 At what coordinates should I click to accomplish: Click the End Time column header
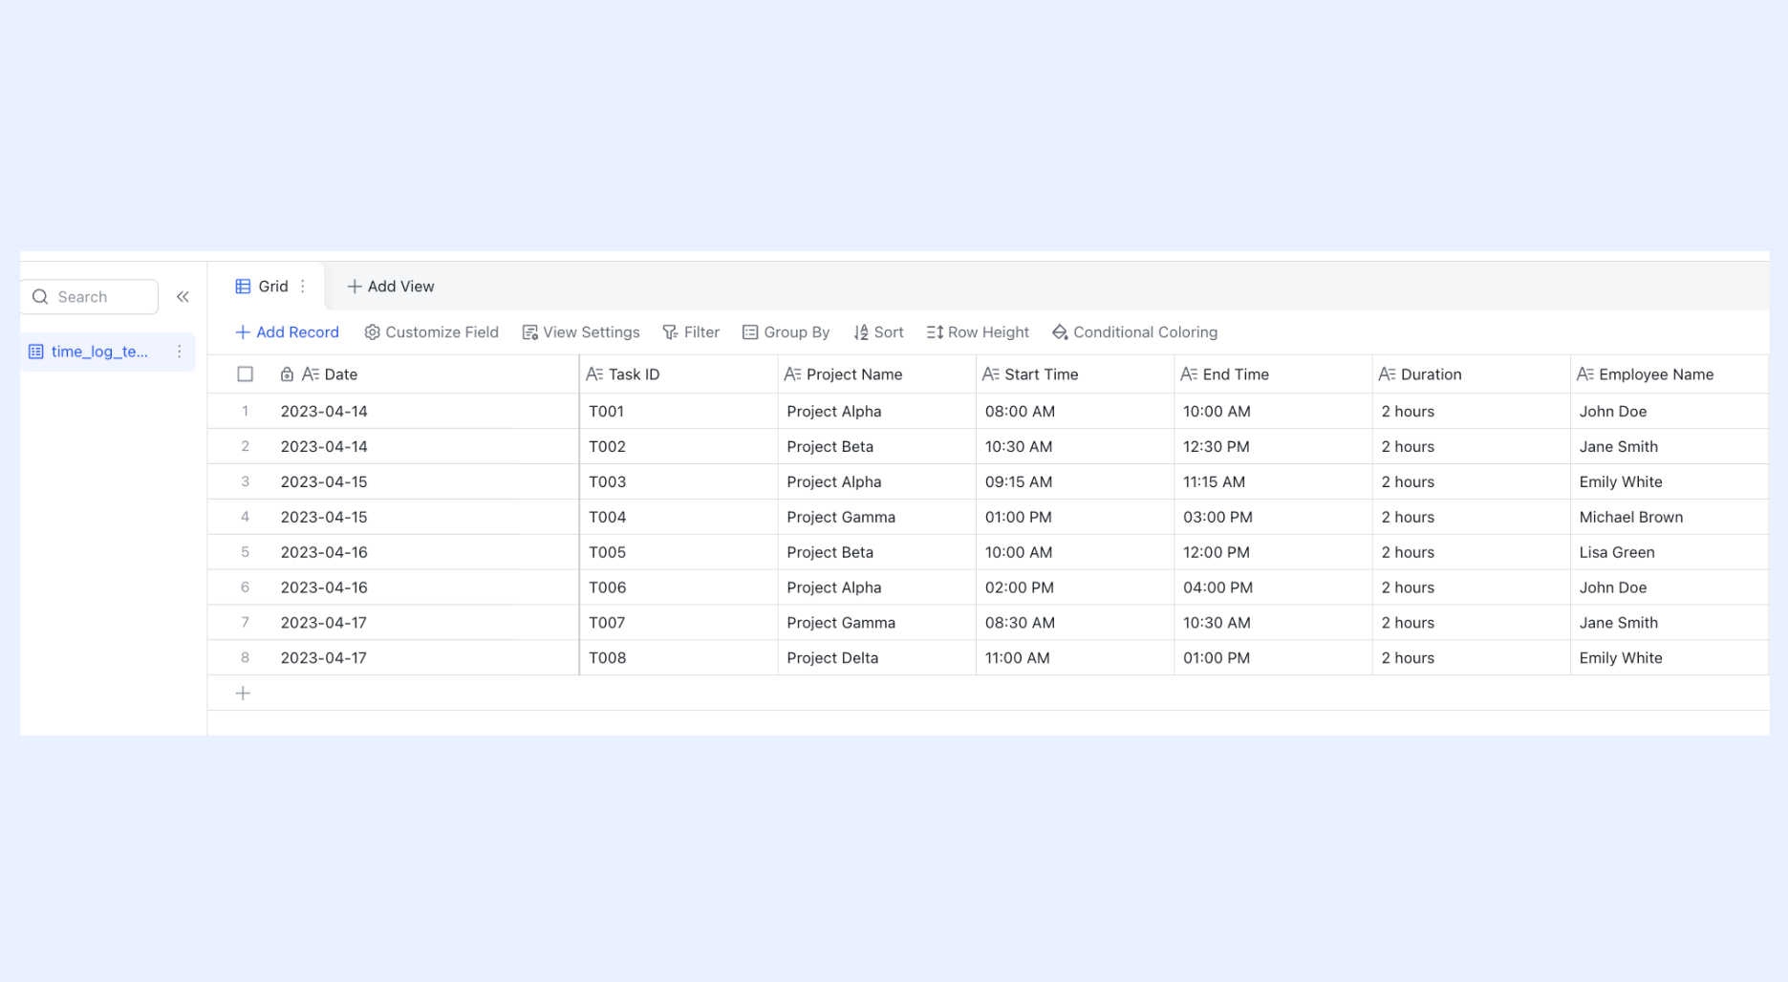(1273, 374)
